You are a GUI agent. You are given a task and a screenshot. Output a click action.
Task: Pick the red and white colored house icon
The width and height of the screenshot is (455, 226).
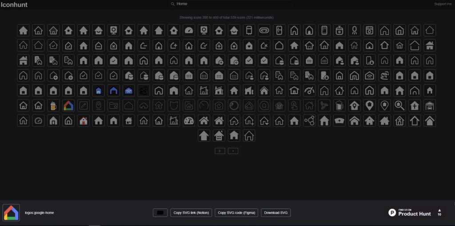[x=84, y=120]
